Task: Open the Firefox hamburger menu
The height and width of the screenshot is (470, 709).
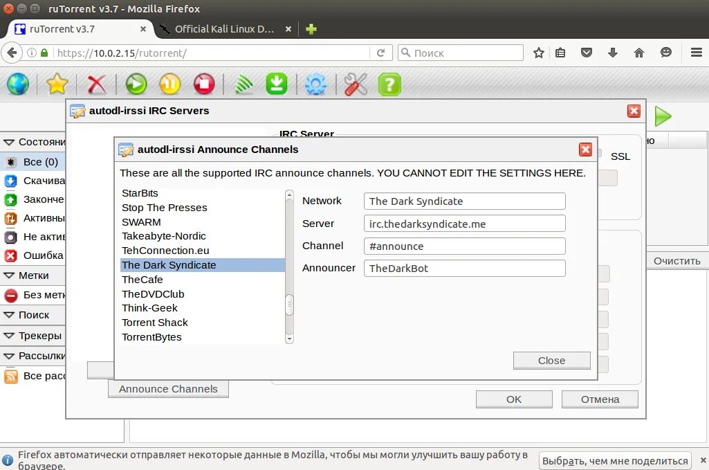Action: 697,53
